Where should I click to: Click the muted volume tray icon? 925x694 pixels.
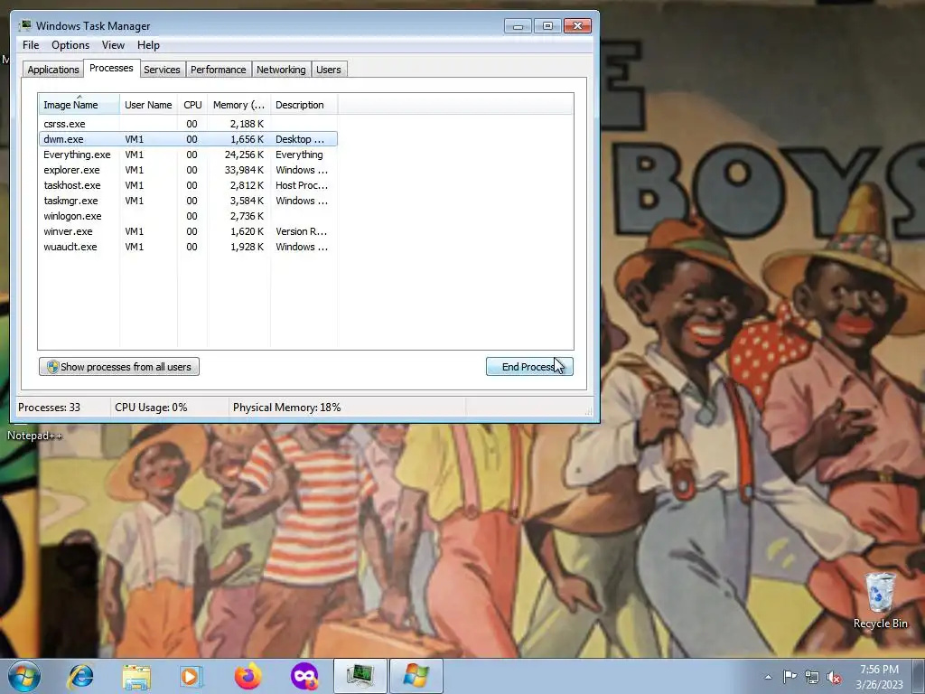(x=834, y=677)
